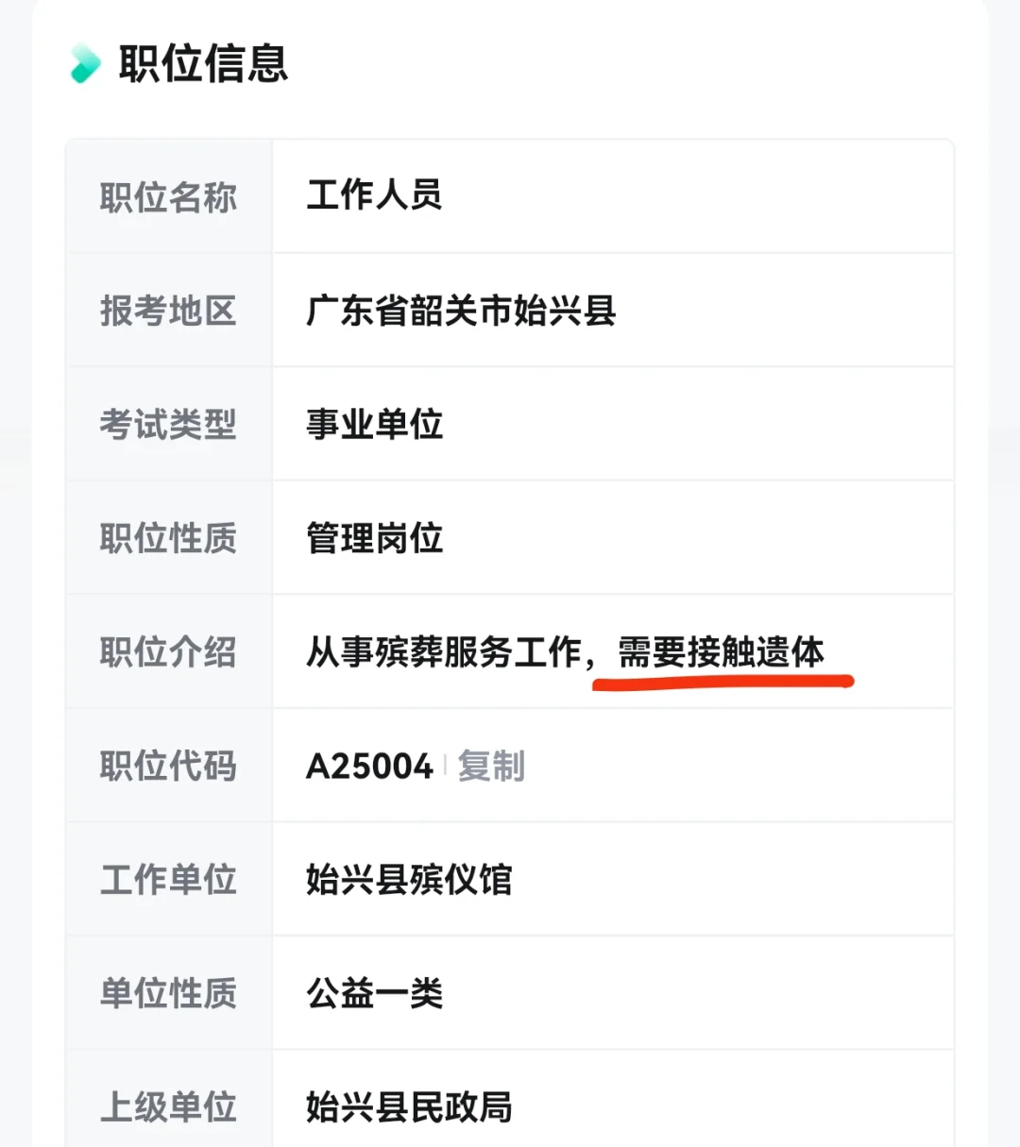Tap the 从事殡葬服务工作 description text
This screenshot has width=1020, height=1147.
pos(444,652)
